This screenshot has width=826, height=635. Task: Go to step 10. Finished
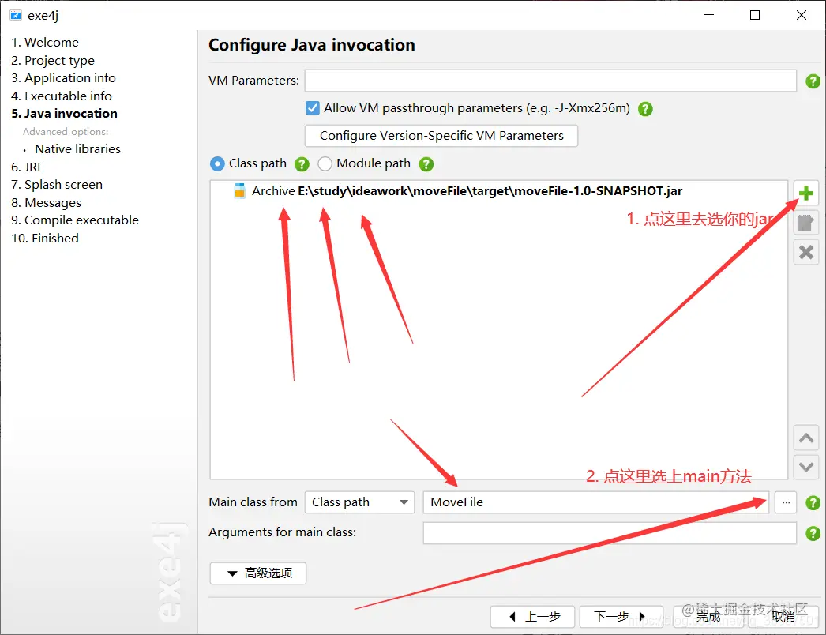45,239
